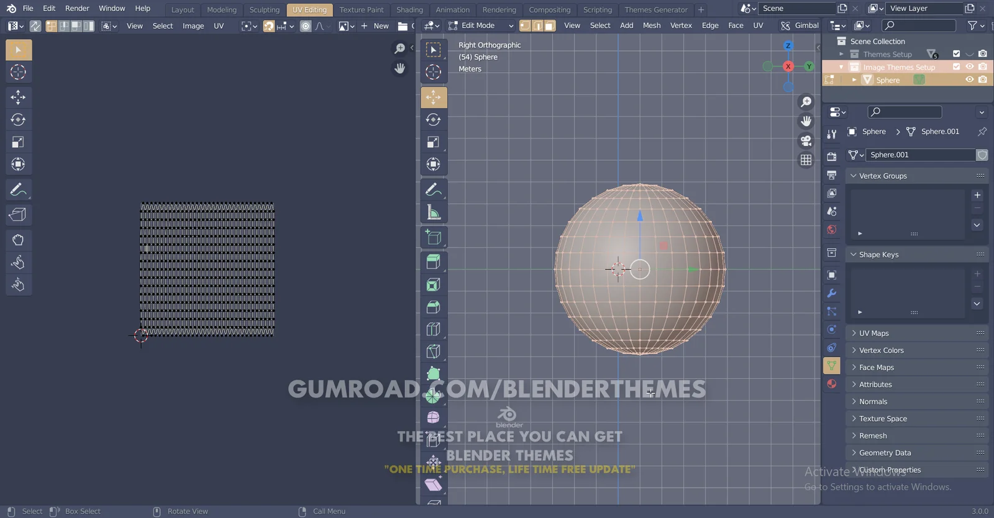Toggle visibility eye of Sphere object
This screenshot has width=994, height=518.
pyautogui.click(x=969, y=80)
